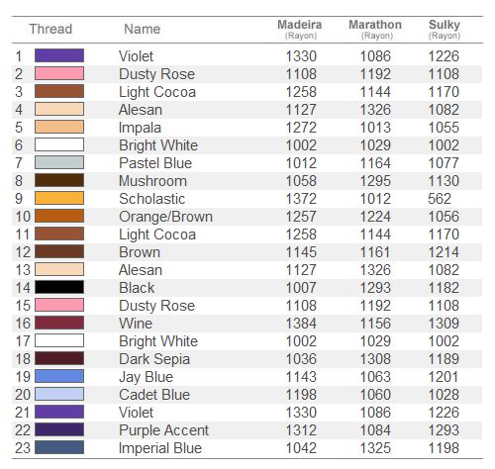Click thread number 12 for Brown

pos(23,252)
